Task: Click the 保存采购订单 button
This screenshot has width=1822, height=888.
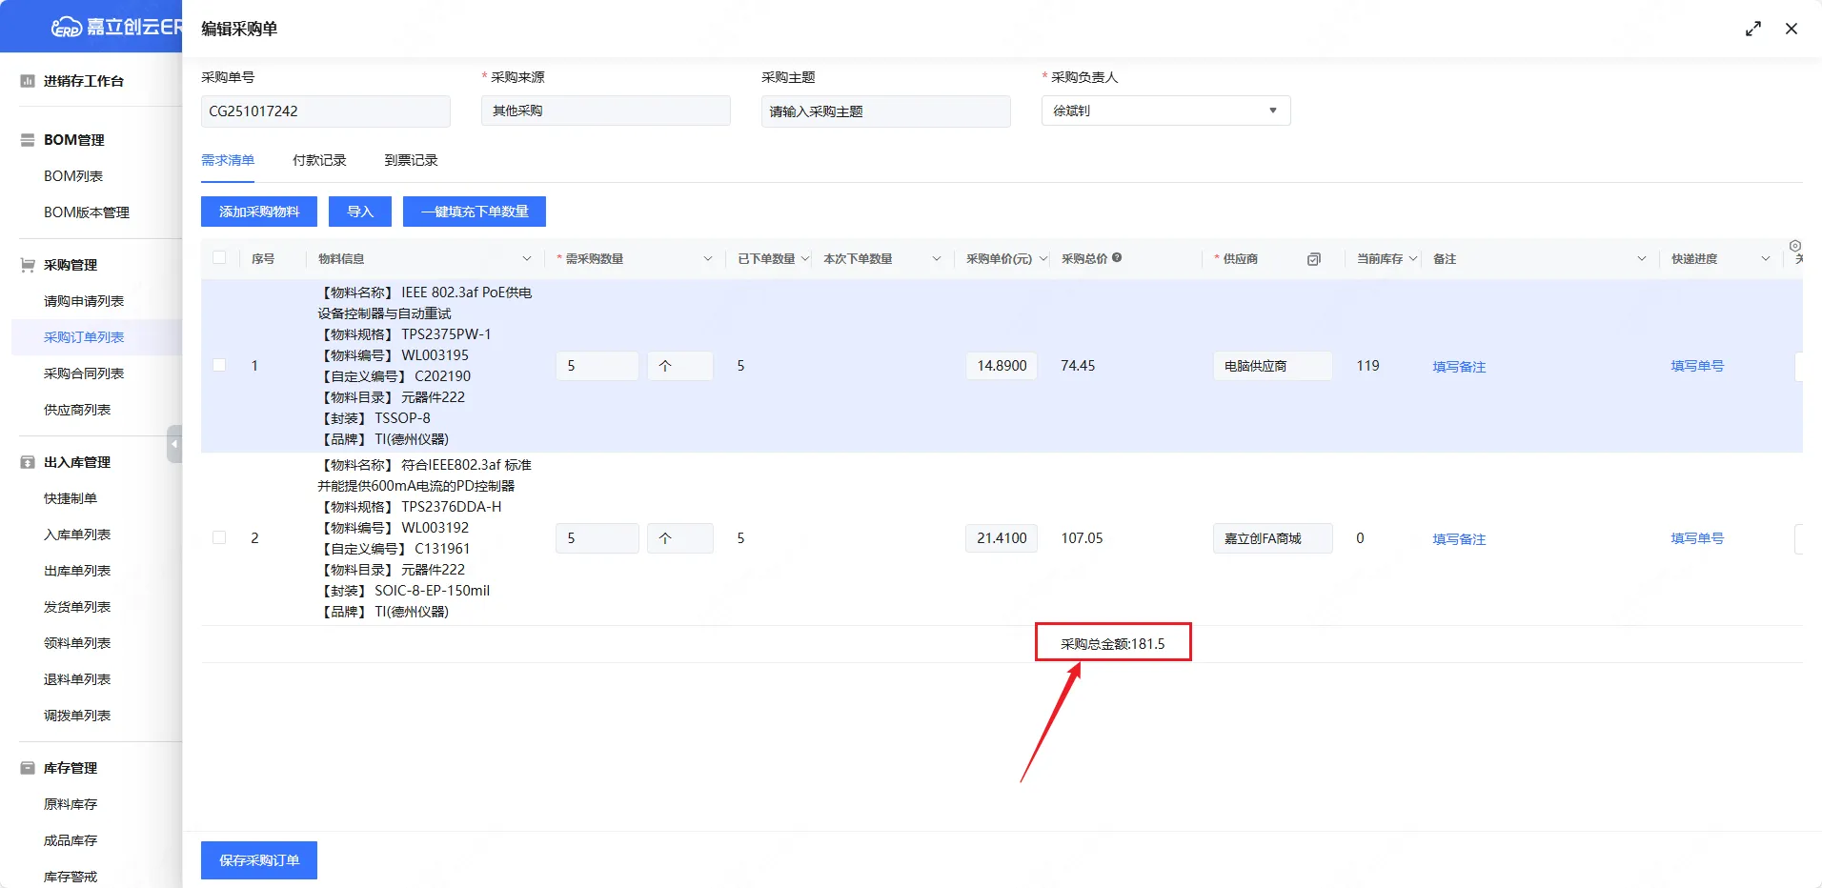Action: pyautogui.click(x=259, y=860)
